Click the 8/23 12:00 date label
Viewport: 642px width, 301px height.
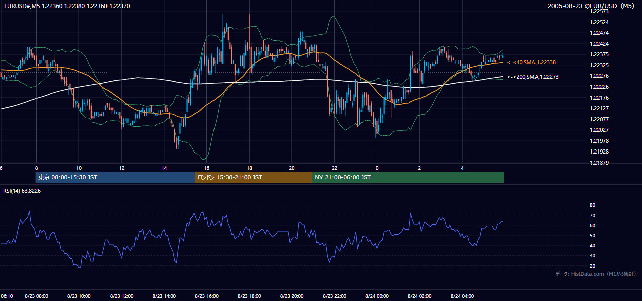point(122,296)
